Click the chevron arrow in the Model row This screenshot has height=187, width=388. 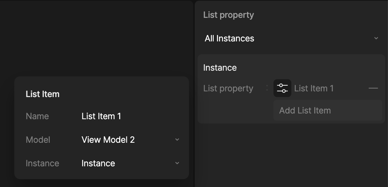pos(177,140)
